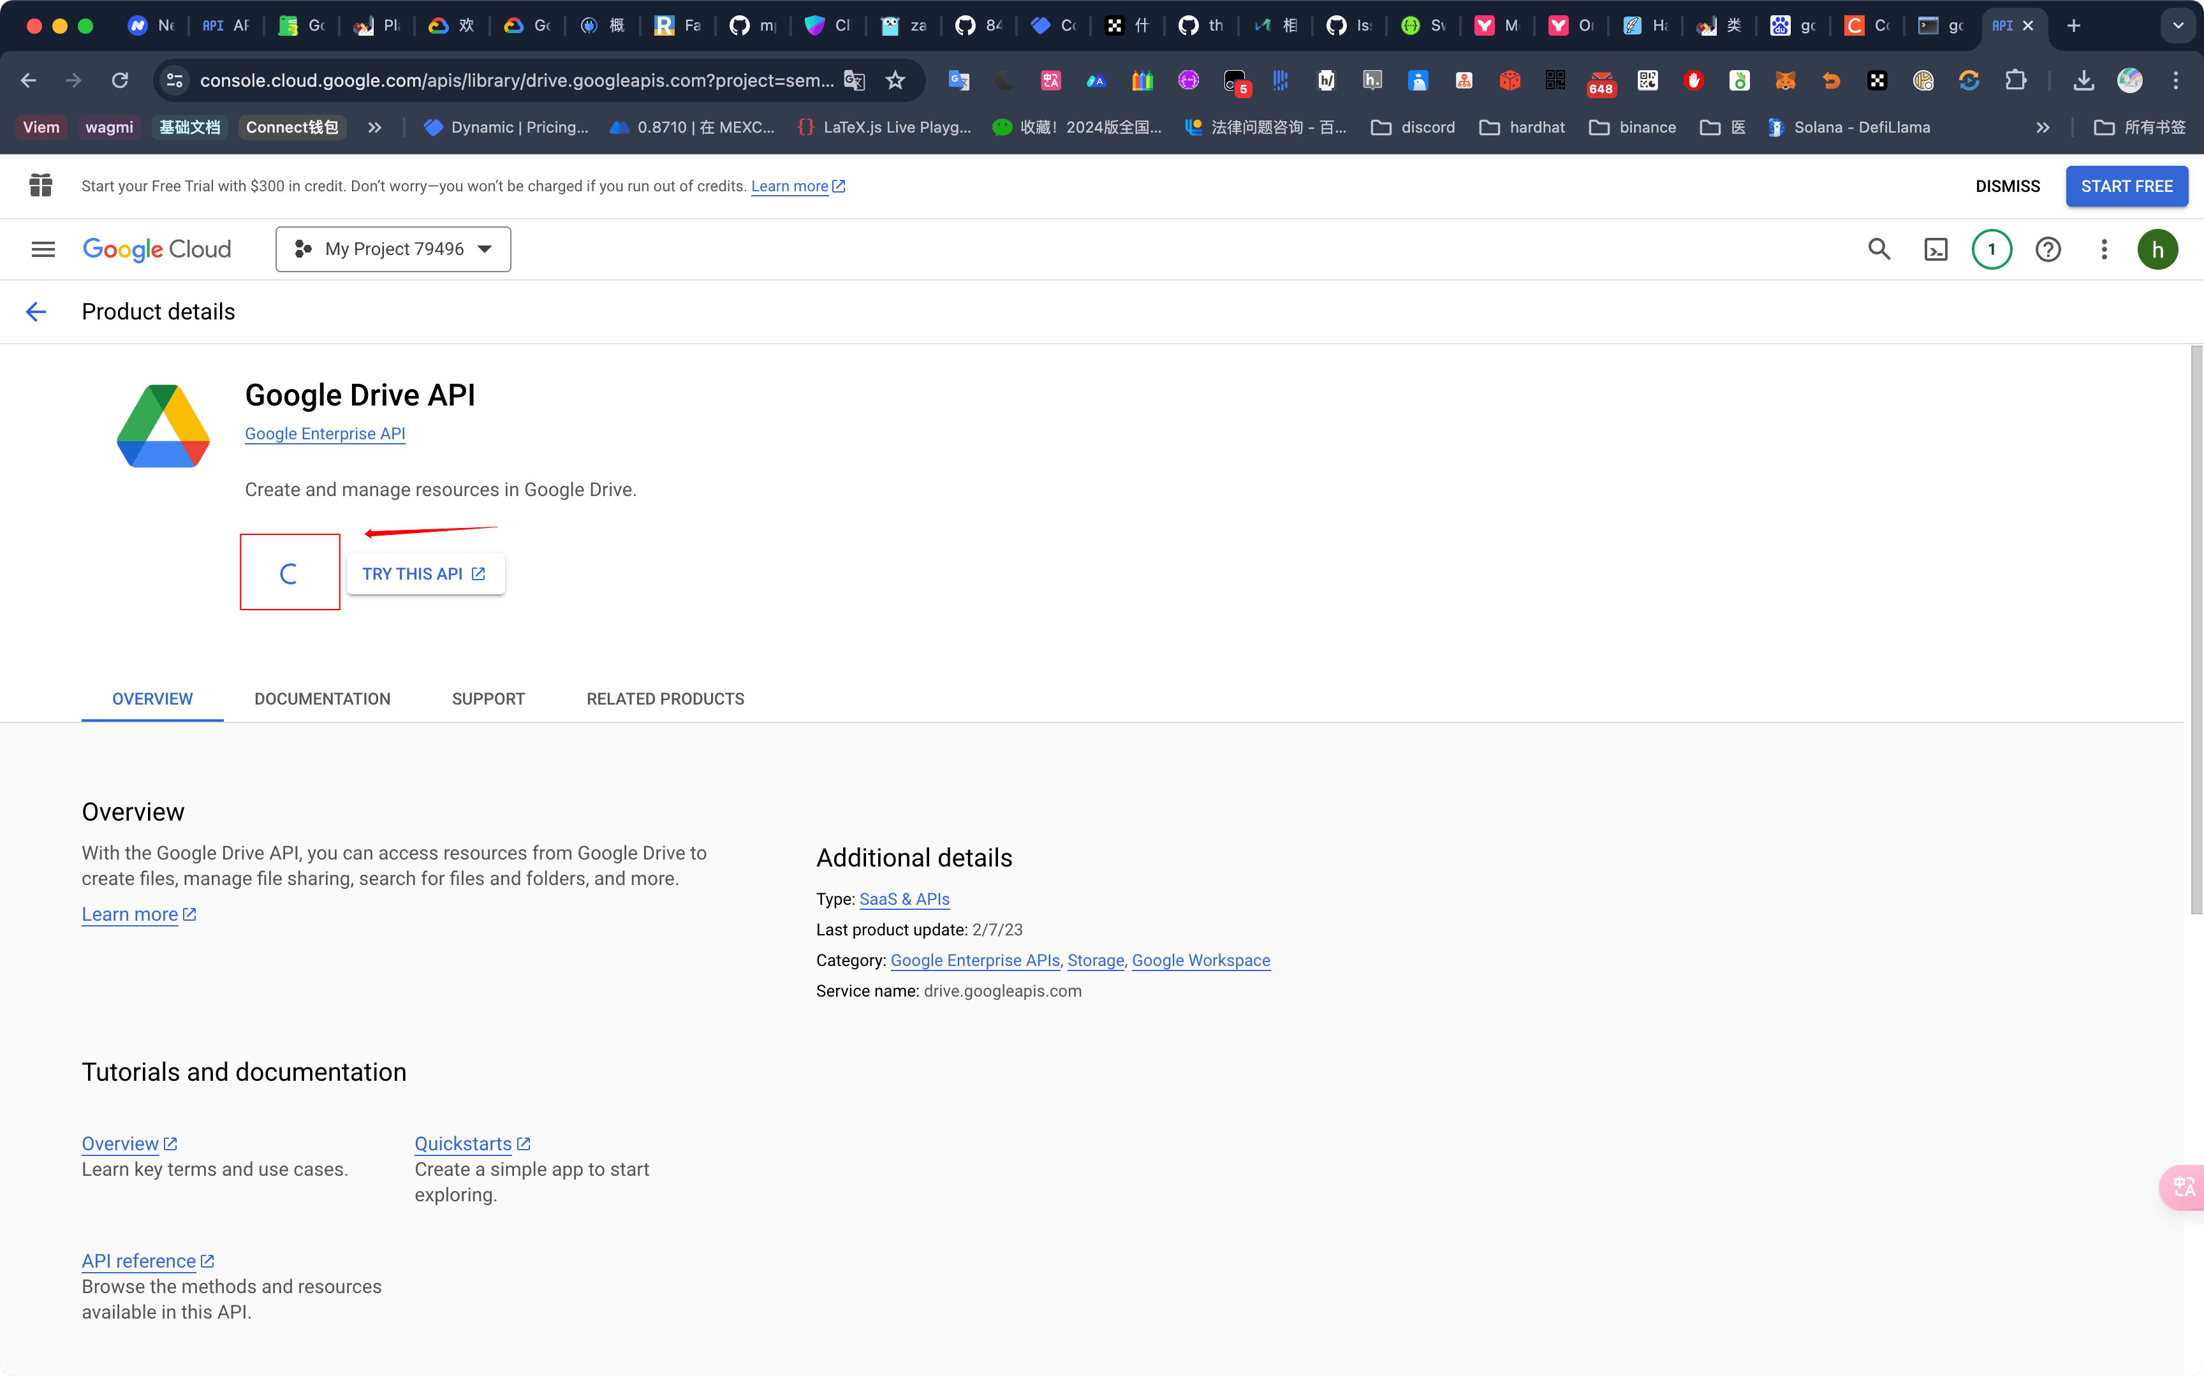Open the LaTeX.js Live Playground bookmark
Viewport: 2204px width, 1376px height.
click(x=885, y=128)
